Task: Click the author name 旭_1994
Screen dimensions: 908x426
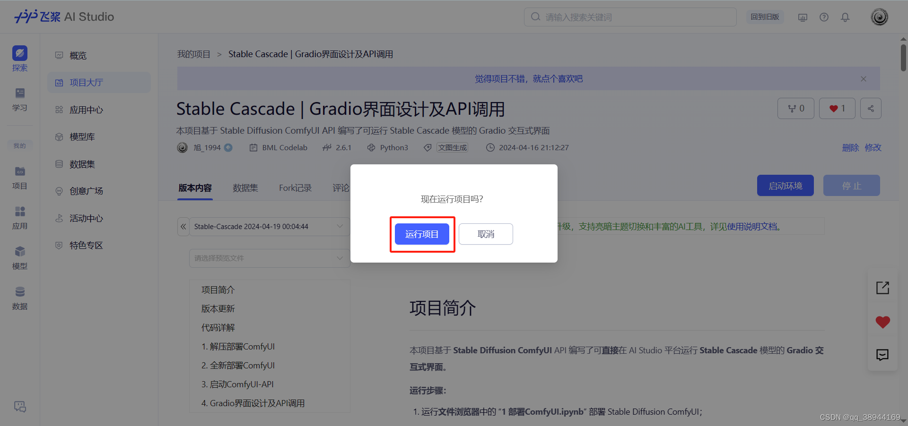Action: [x=207, y=148]
